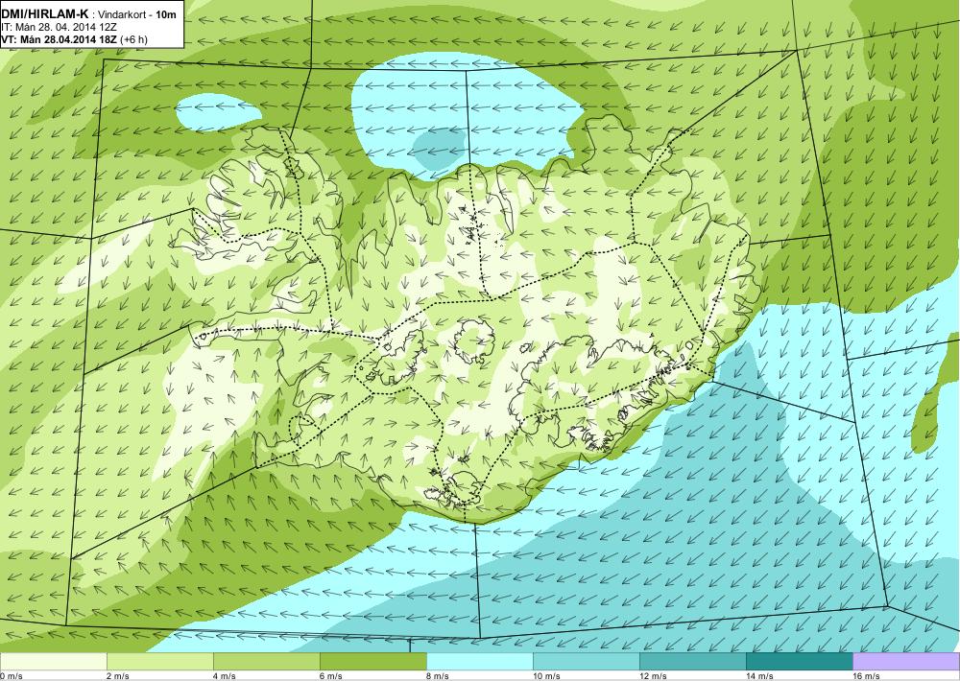Screen dimensions: 960x681
Task: Click the '14 m/s' legend label
Action: 759,676
